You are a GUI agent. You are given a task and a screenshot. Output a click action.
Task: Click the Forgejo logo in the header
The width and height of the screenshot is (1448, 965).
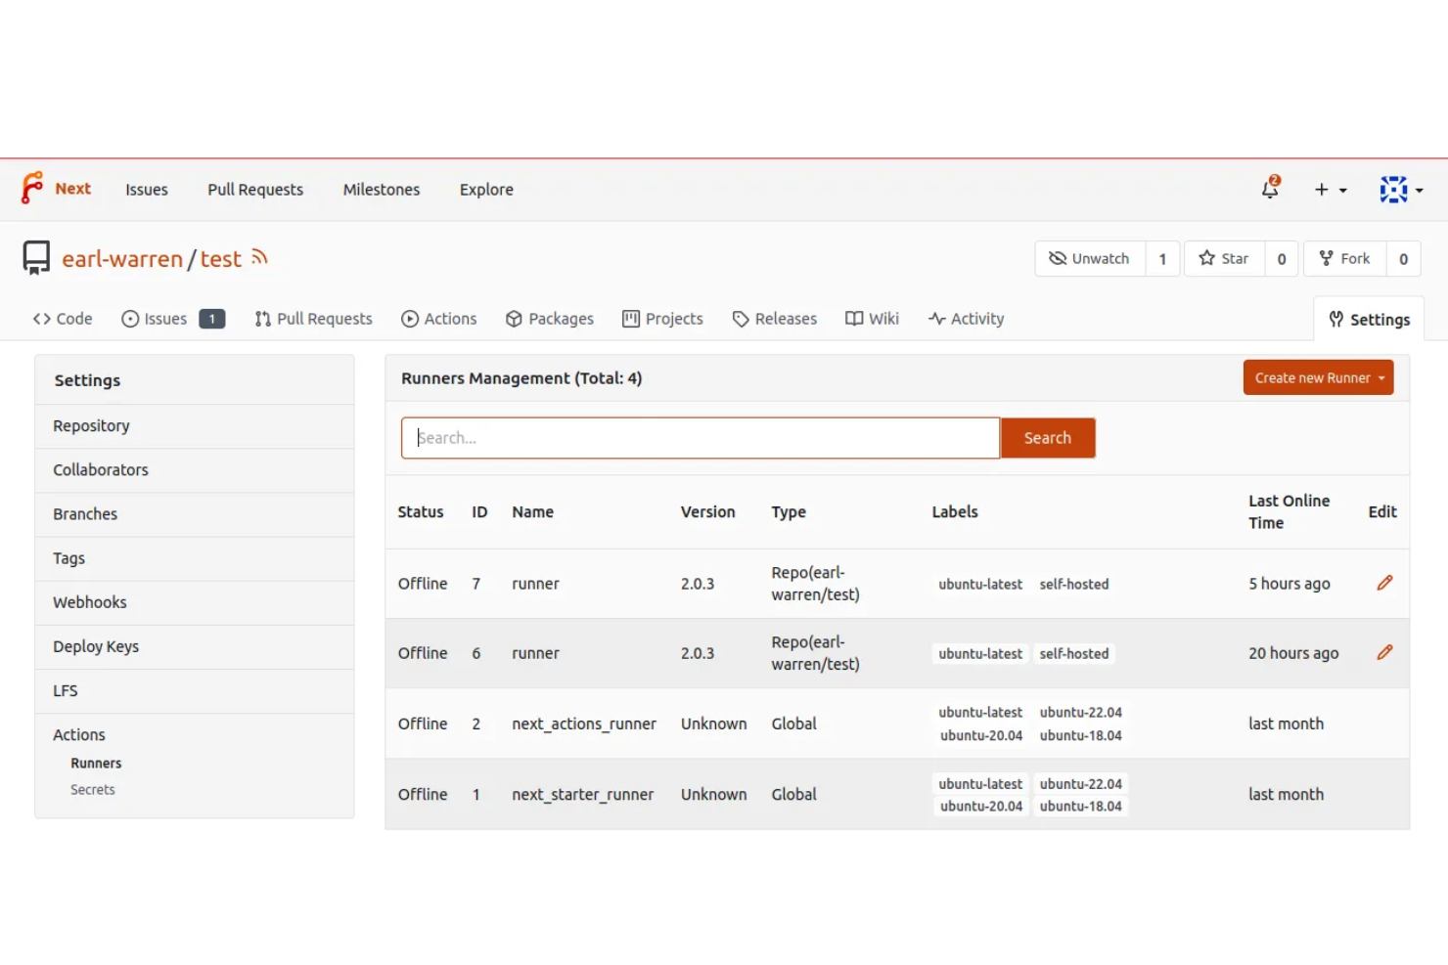coord(32,189)
